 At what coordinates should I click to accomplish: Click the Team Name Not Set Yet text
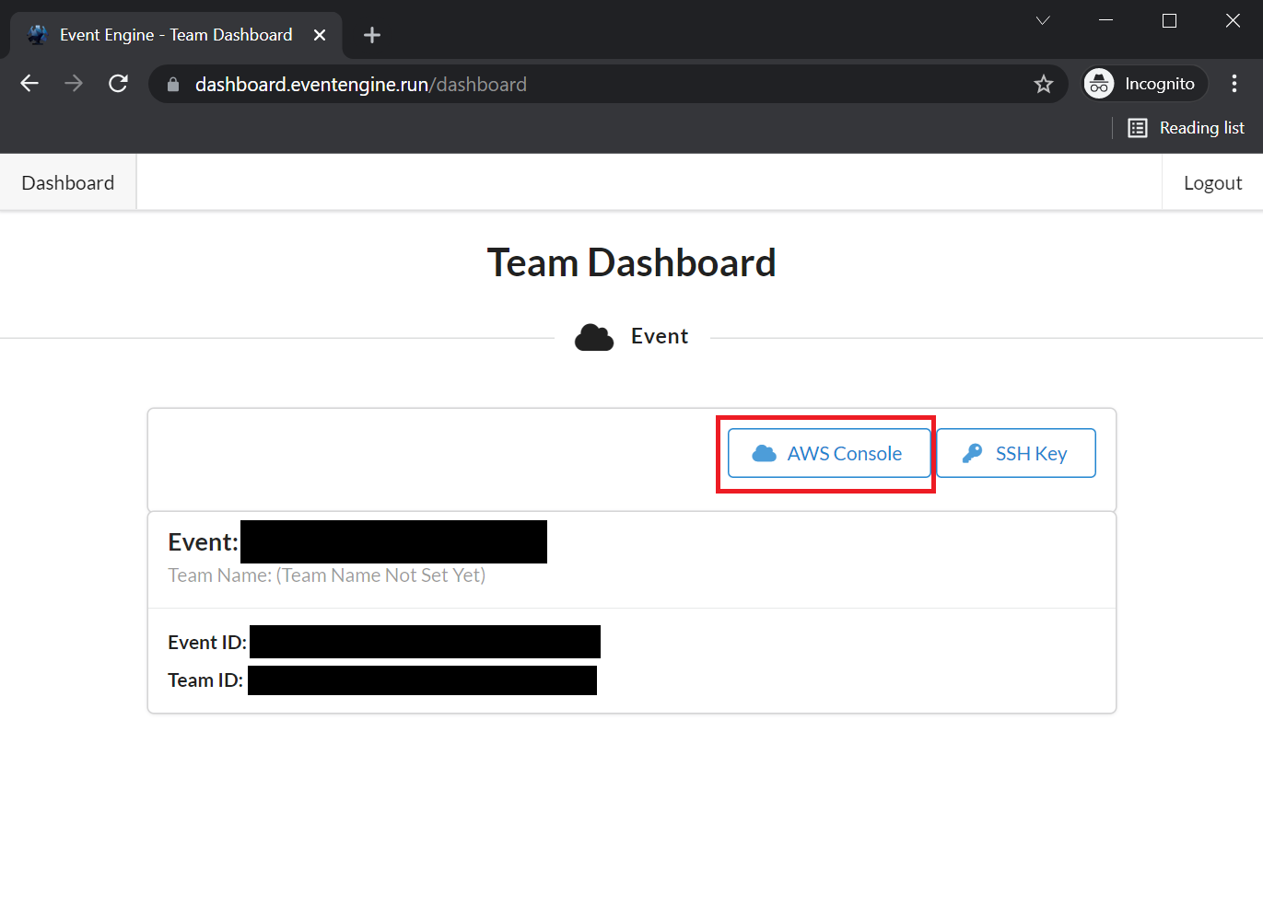pyautogui.click(x=380, y=575)
